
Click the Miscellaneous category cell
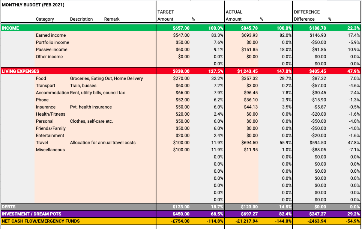pyautogui.click(x=50, y=150)
